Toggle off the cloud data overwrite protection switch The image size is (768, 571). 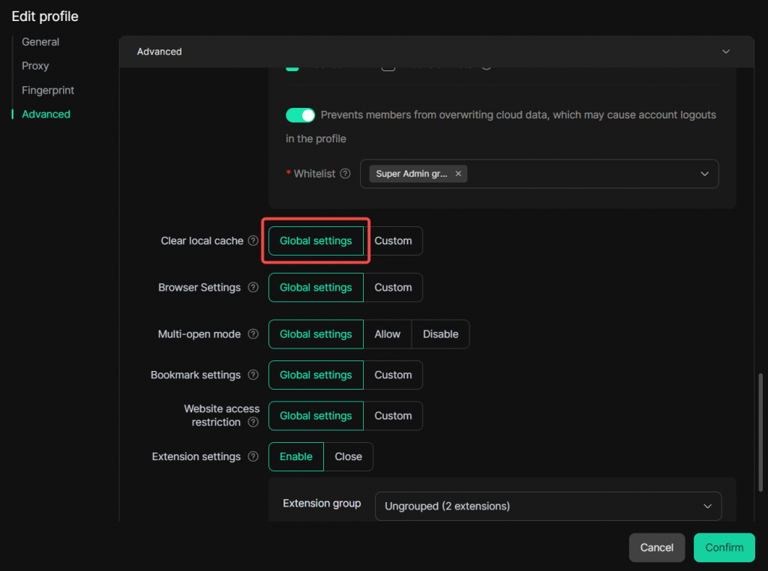(x=300, y=115)
